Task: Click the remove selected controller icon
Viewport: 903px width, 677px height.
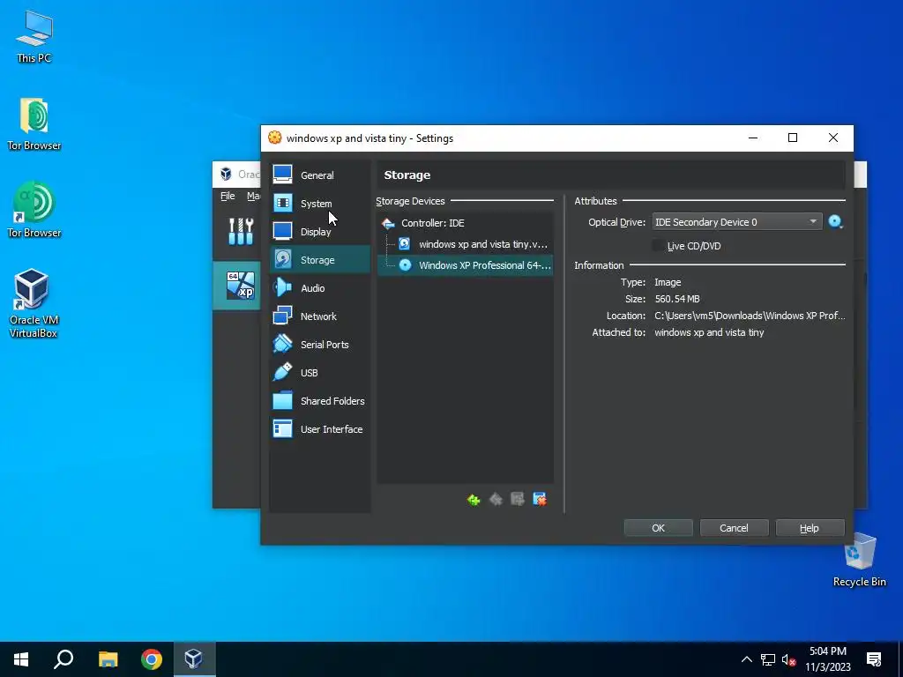Action: 496,500
